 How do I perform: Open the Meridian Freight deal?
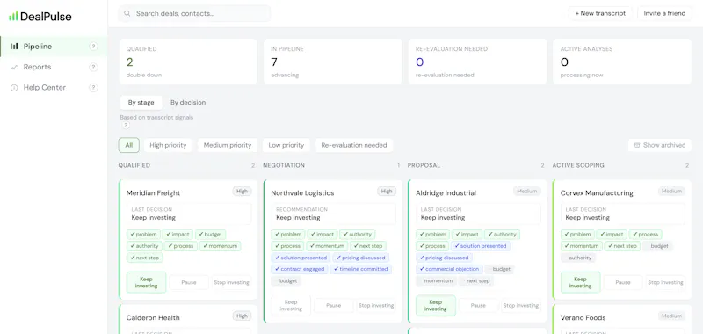153,193
